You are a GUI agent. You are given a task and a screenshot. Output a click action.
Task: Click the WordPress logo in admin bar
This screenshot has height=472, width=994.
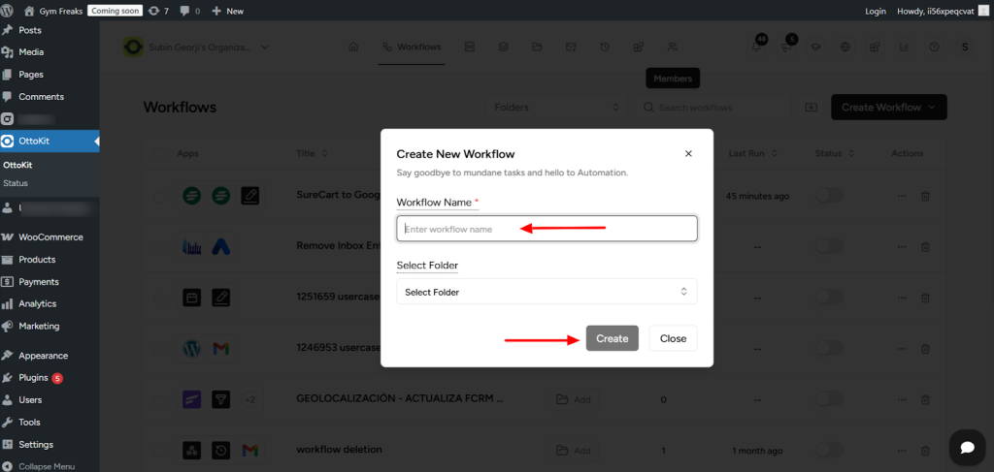coord(10,11)
